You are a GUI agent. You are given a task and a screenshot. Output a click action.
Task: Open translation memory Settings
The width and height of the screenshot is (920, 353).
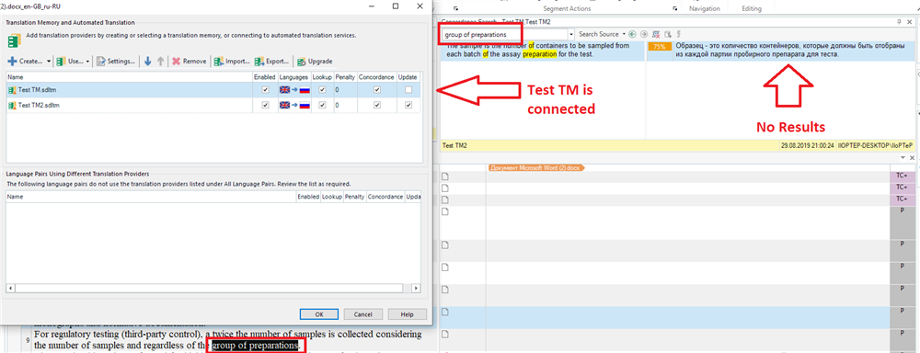(x=116, y=61)
